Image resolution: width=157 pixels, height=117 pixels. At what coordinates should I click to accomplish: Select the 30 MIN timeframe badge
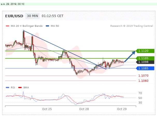(x=32, y=16)
